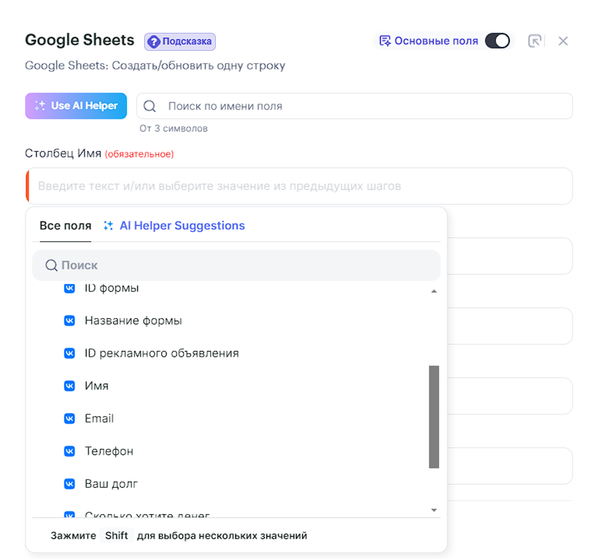Click the VK icon beside Телефон
The image size is (600, 559).
(69, 451)
